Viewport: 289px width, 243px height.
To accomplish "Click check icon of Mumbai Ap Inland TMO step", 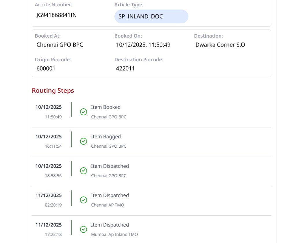I will tap(84, 229).
